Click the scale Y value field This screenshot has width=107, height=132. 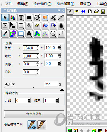click(x=51, y=56)
